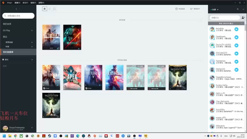Image resolution: width=247 pixels, height=139 pixels.
Task: Minimize the friends list panel
Action: coord(243,10)
